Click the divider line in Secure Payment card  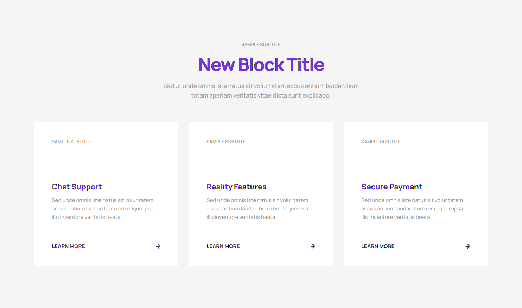416,232
